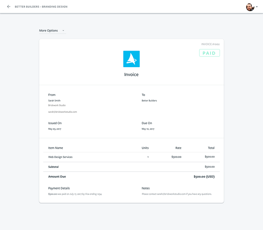This screenshot has height=230, width=263.
Task: Click the Amount Due label
Action: (57, 176)
